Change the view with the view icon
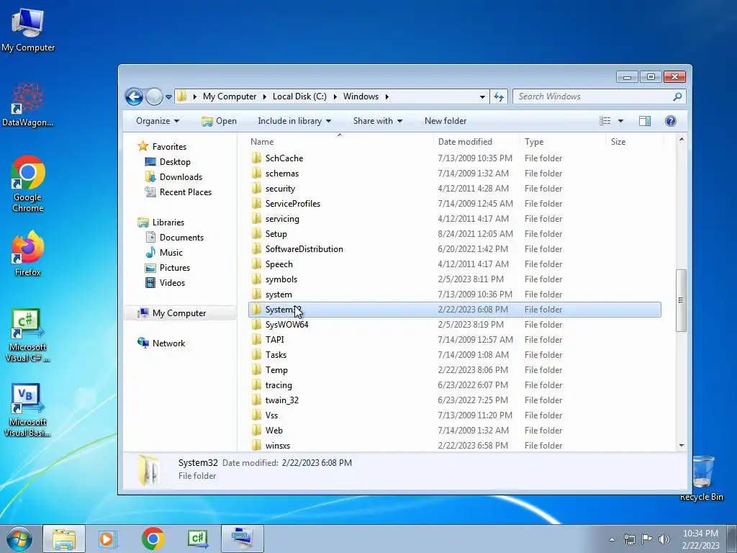This screenshot has height=553, width=737. (605, 121)
